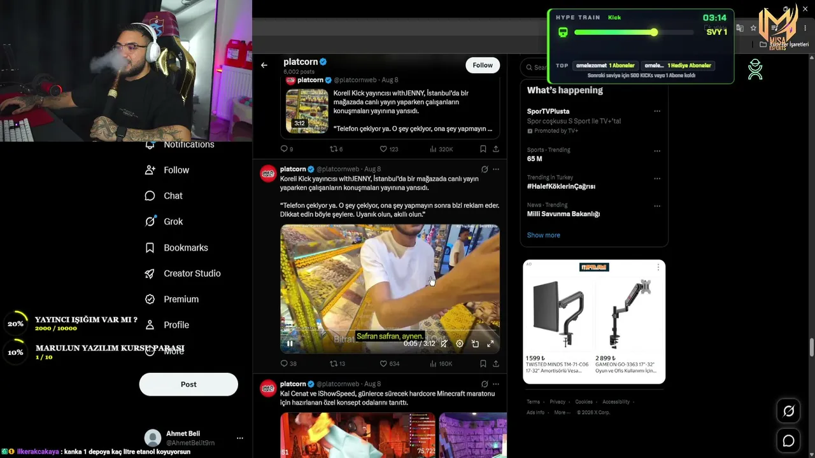Open the 3:12 video thumbnail in quoted post
The height and width of the screenshot is (458, 815).
point(307,111)
